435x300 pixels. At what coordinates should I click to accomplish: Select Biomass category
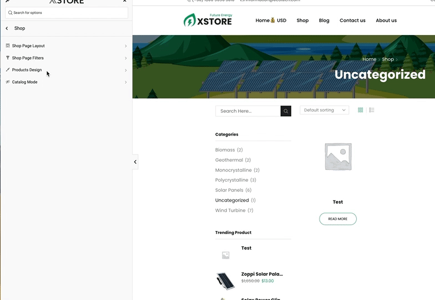[x=225, y=150]
